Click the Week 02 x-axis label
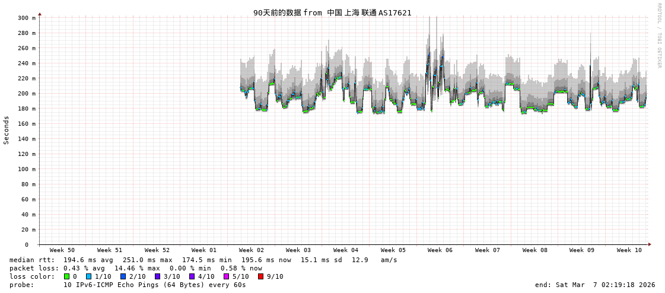Viewport: 665px width, 293px height. pos(252,250)
